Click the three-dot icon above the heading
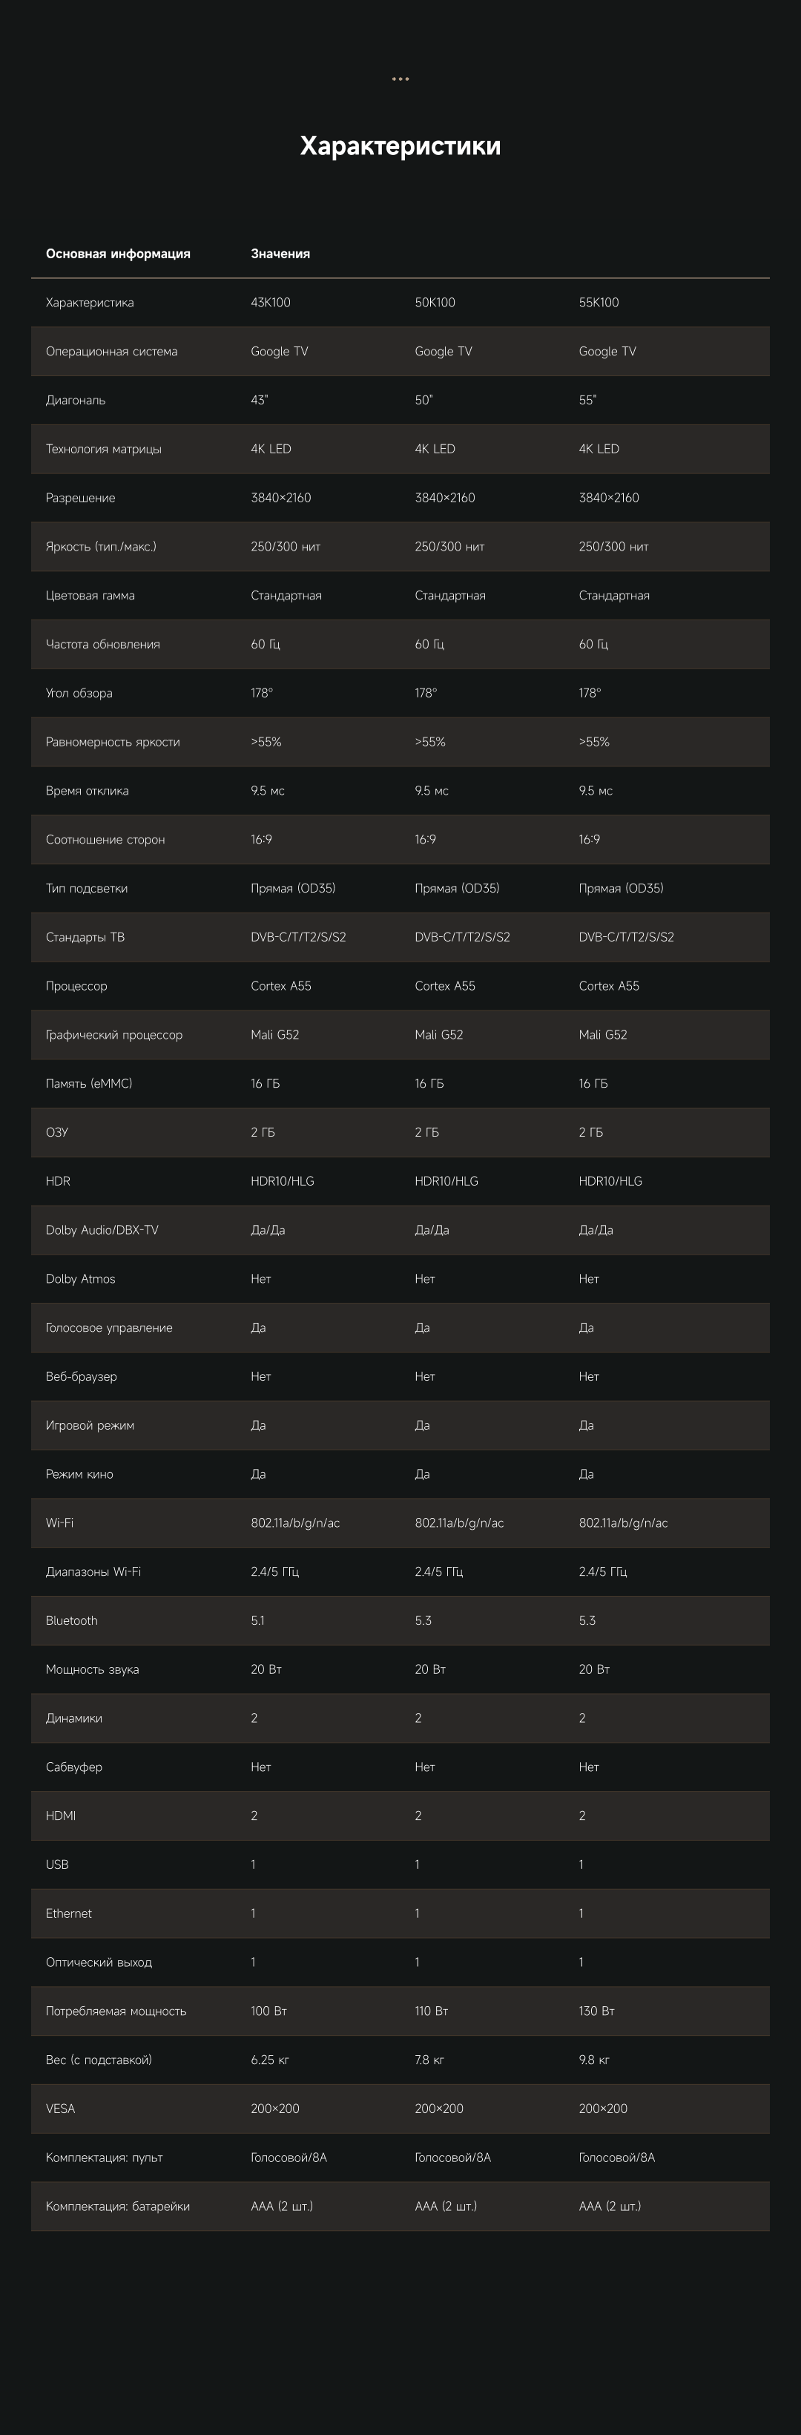 400,79
